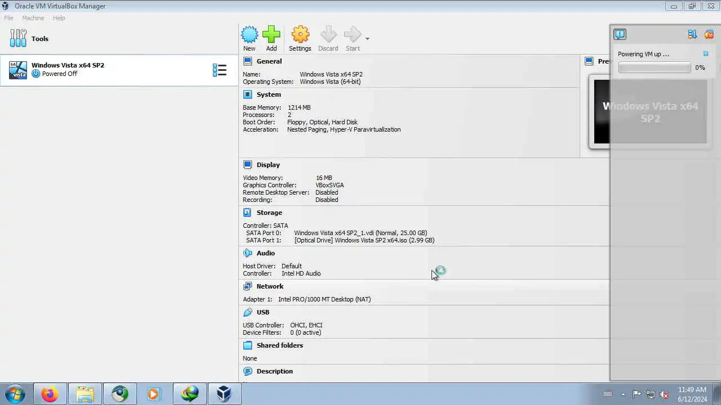721x405 pixels.
Task: Click the Windows Vista SP2_1.vdi hard disk entry
Action: coord(360,233)
